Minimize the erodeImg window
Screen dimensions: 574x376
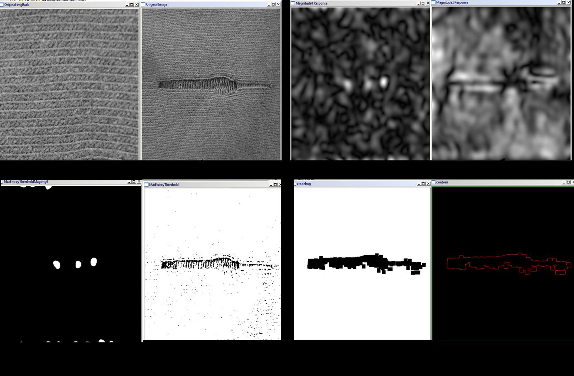point(417,184)
